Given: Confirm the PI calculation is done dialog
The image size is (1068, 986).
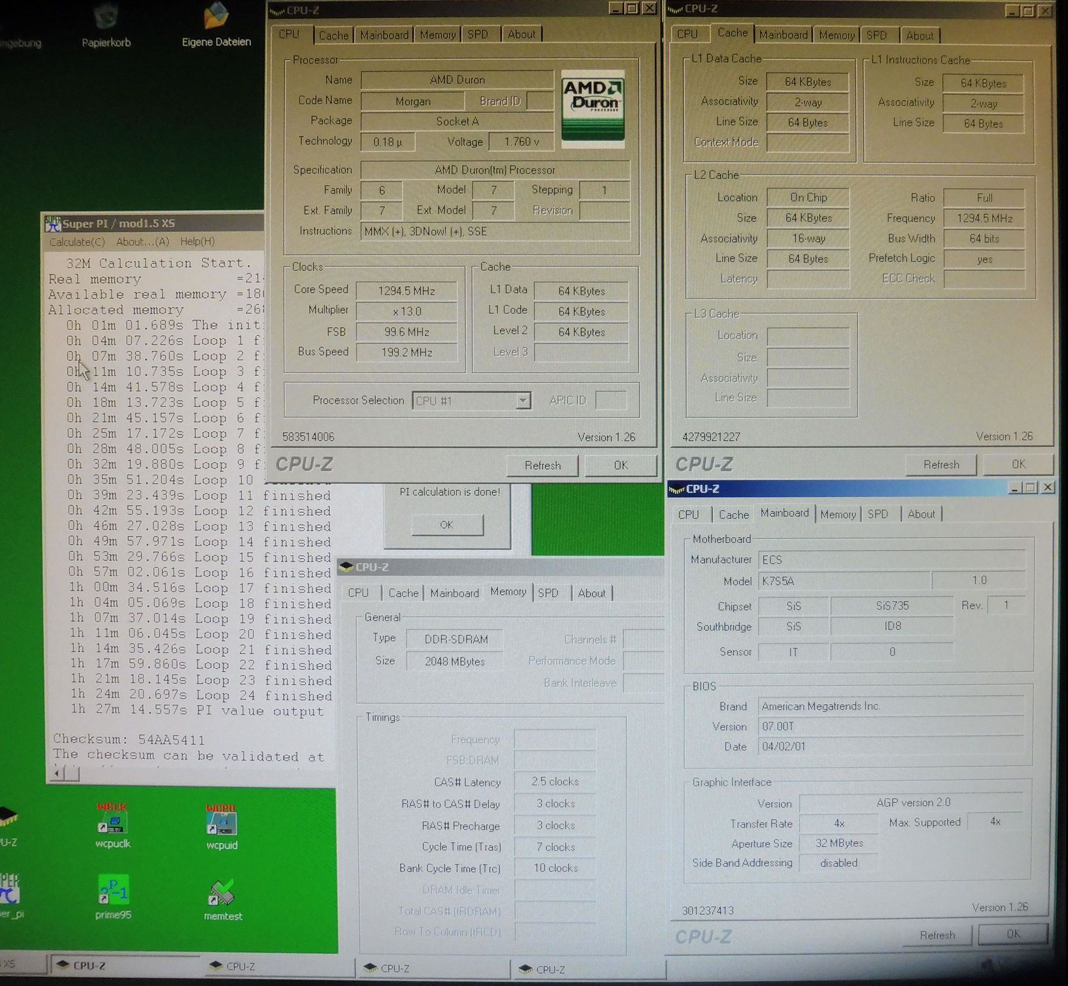Looking at the screenshot, I should 447,525.
